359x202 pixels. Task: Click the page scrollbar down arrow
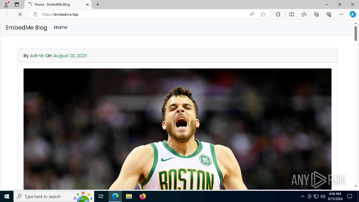tap(356, 186)
